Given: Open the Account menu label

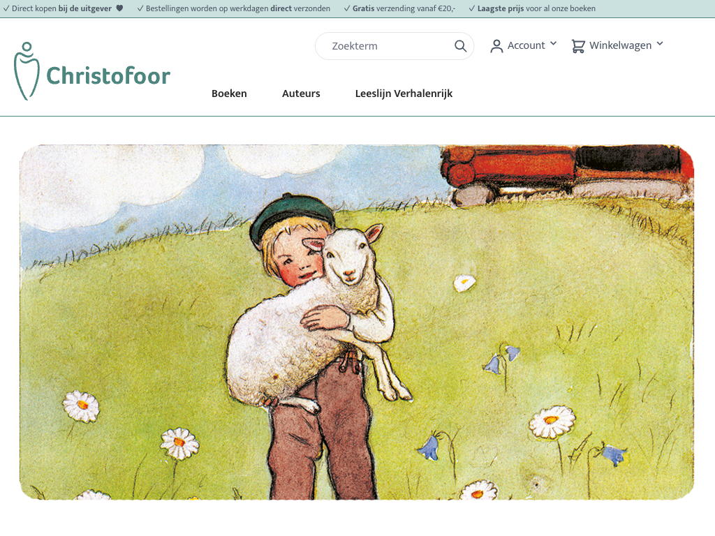Looking at the screenshot, I should point(526,45).
